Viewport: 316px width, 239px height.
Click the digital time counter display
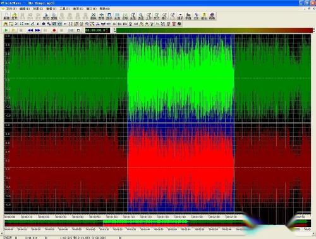tap(97, 30)
